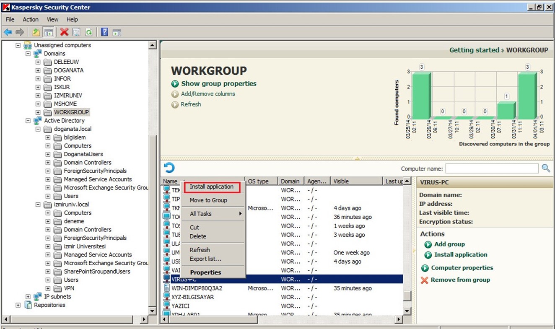This screenshot has width=555, height=329.
Task: Click Install application in Actions panel
Action: click(x=461, y=255)
